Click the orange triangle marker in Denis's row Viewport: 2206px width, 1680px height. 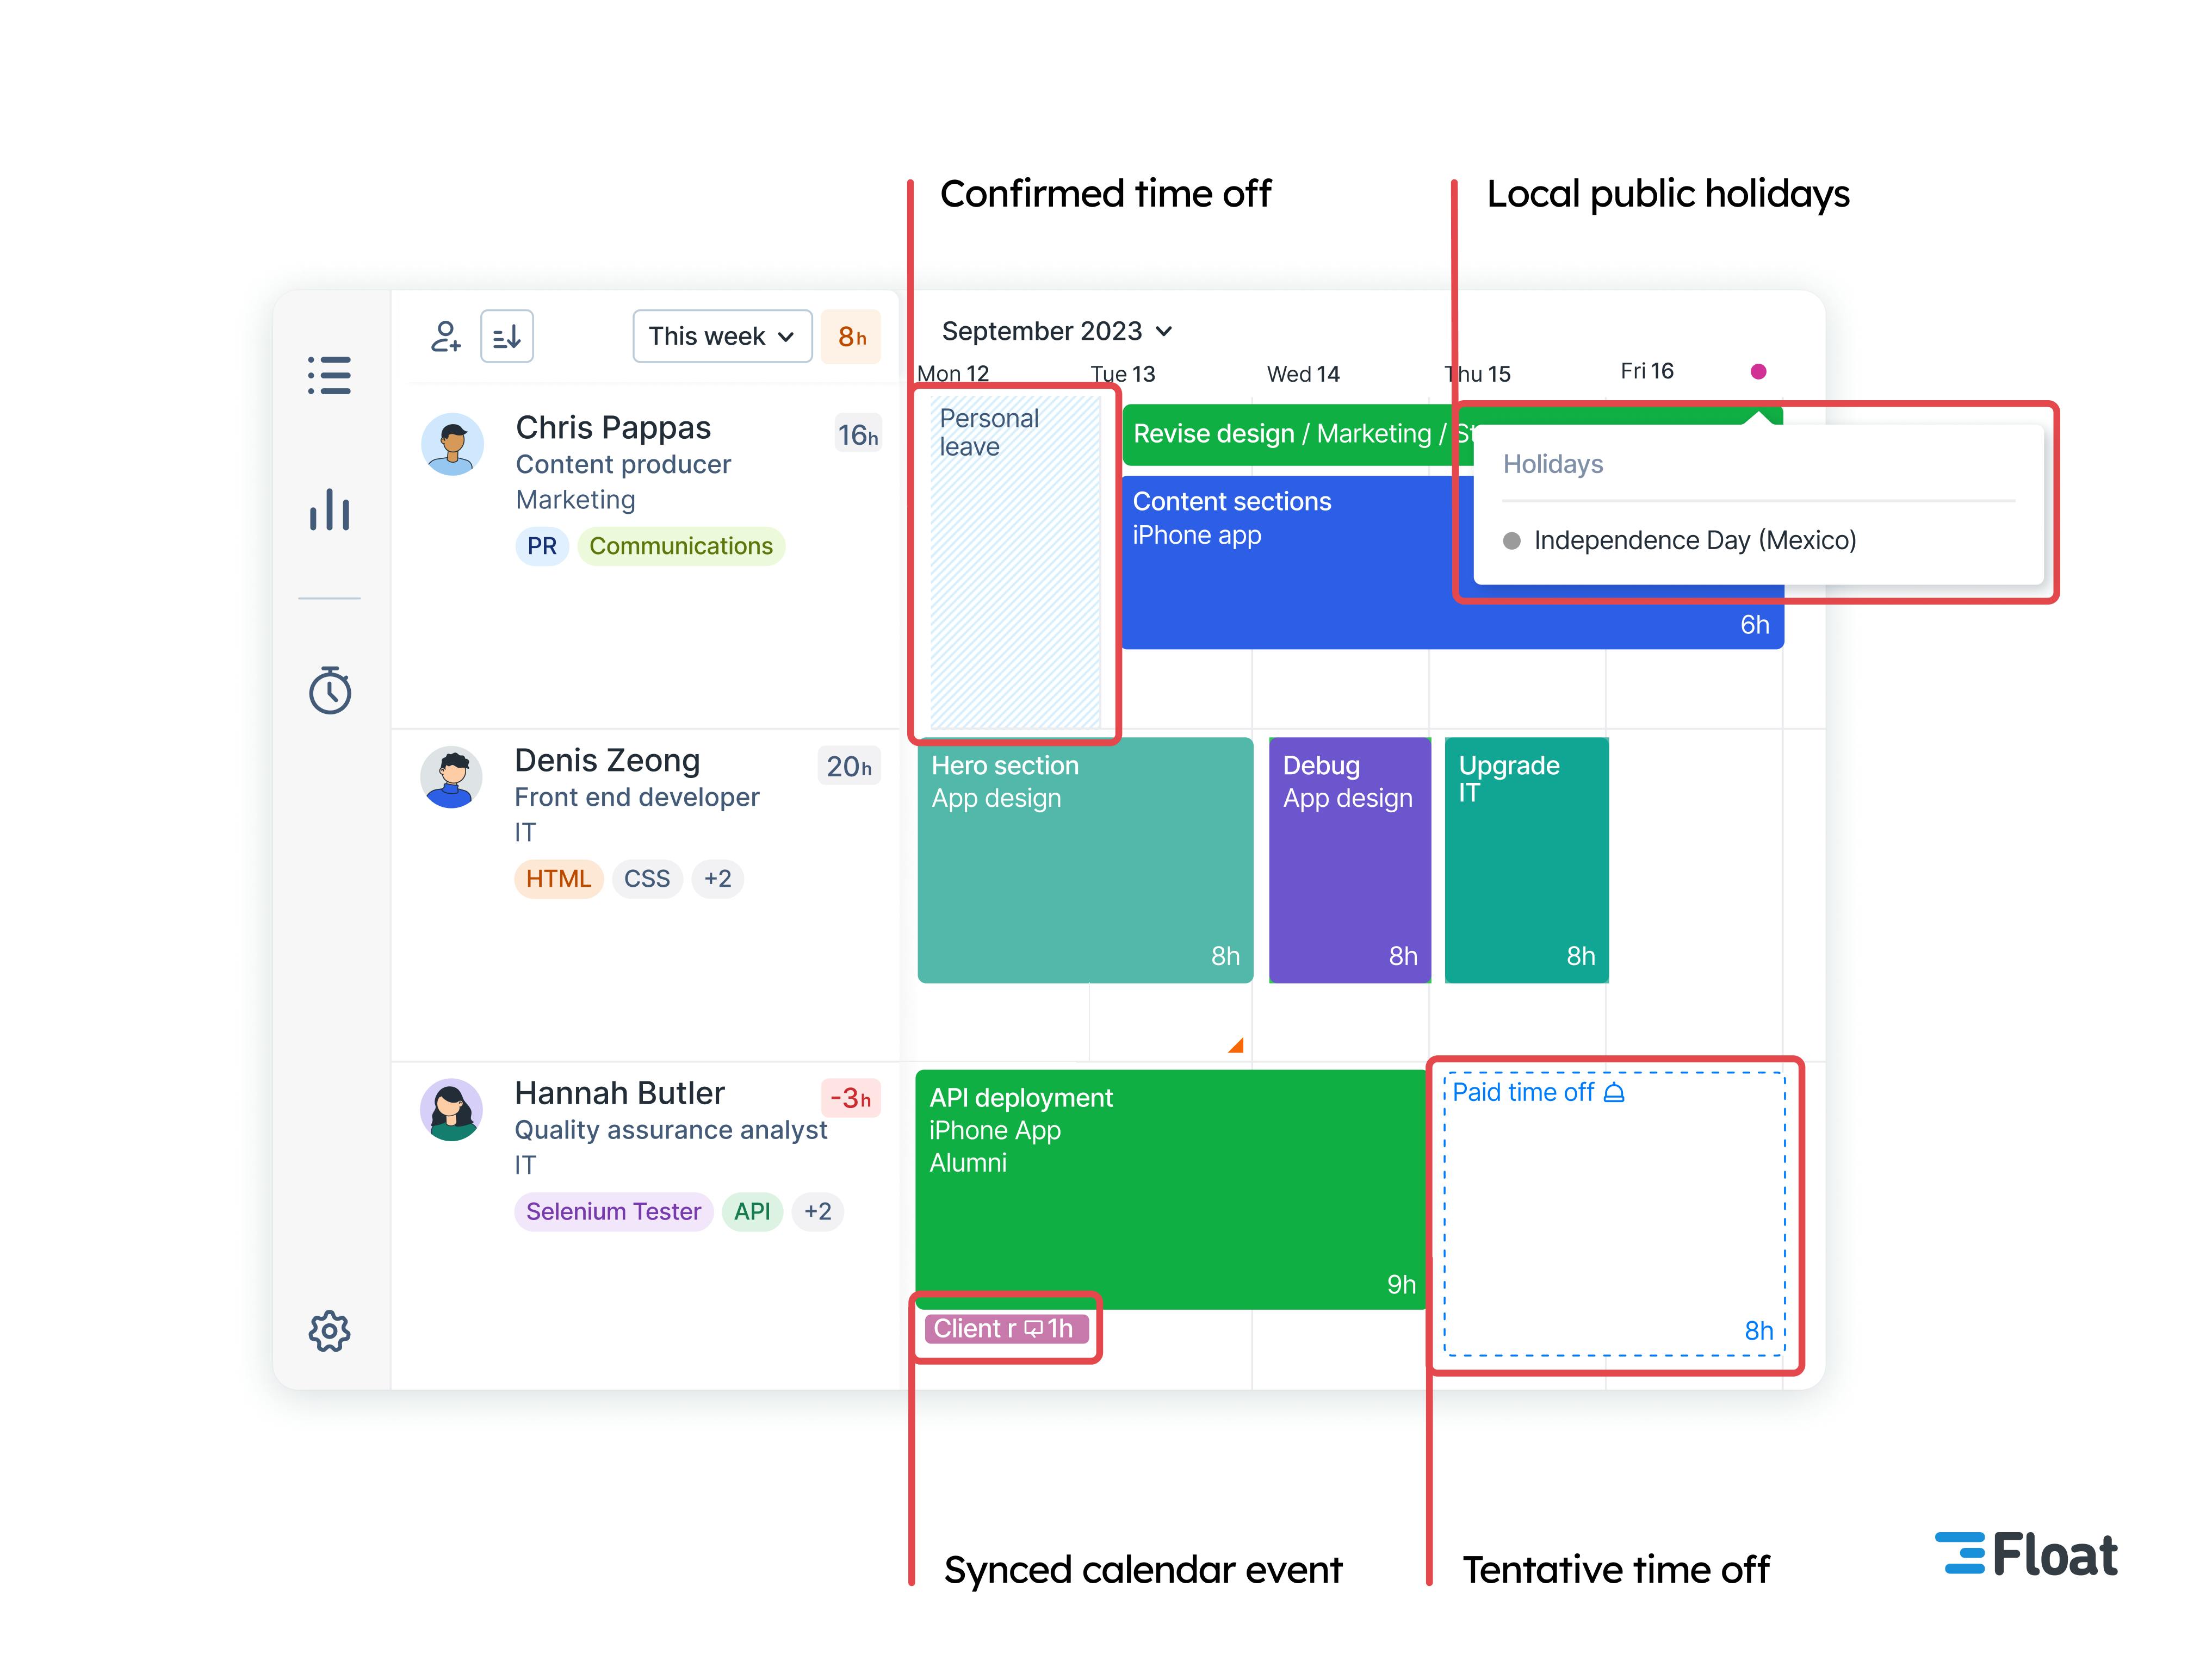[1237, 1045]
